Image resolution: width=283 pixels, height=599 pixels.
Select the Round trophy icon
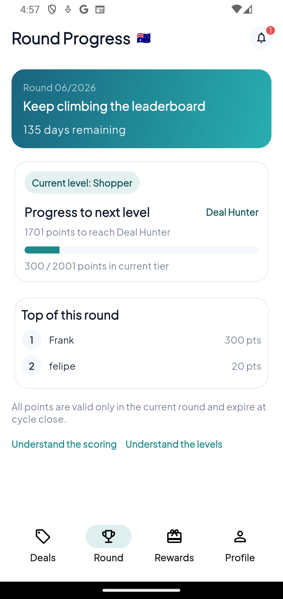108,536
